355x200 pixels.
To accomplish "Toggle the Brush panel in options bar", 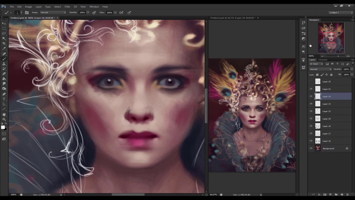I will (27, 12).
